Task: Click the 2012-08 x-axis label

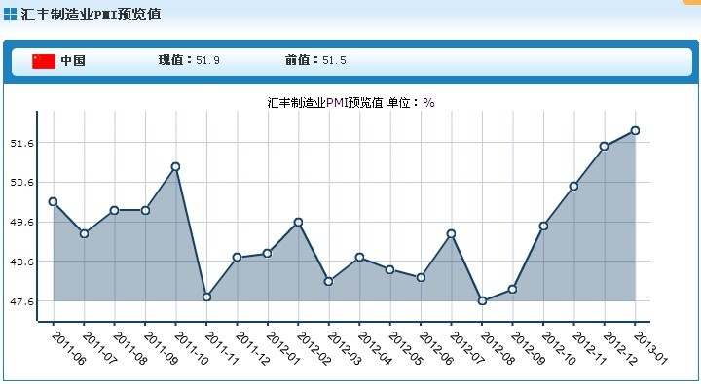Action: click(498, 348)
